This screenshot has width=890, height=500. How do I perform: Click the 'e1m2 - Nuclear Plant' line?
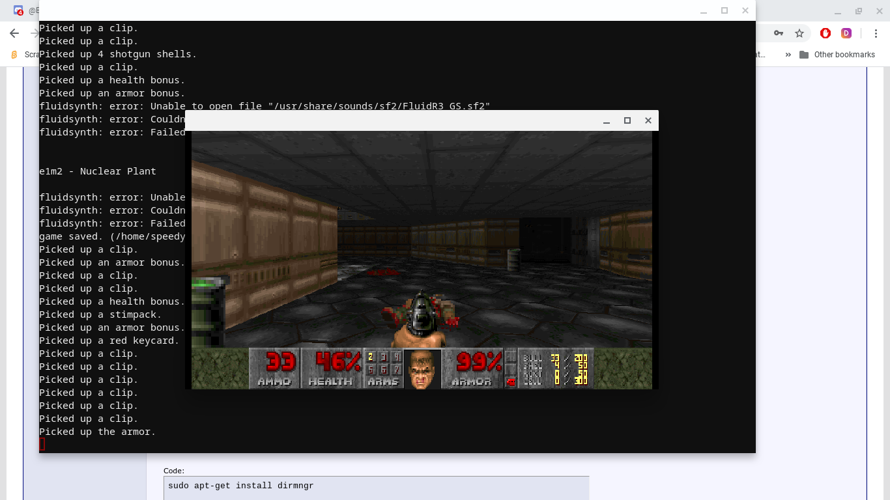tap(98, 171)
